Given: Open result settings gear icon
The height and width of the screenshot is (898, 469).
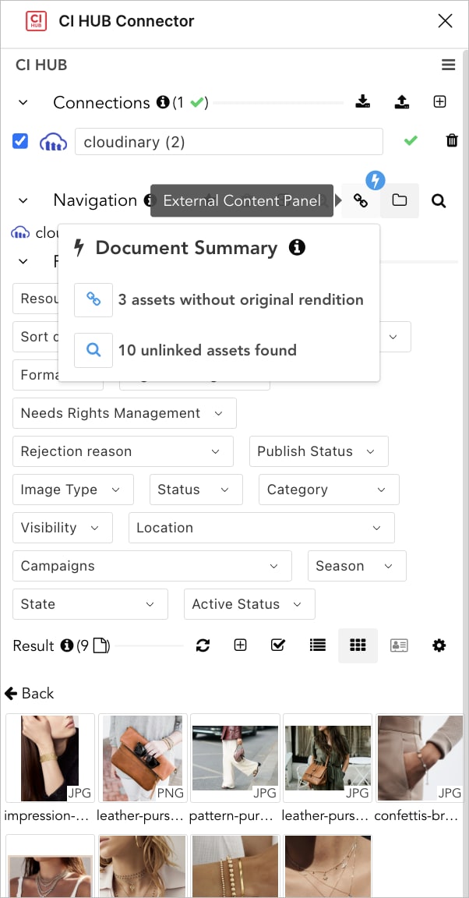Looking at the screenshot, I should point(439,645).
